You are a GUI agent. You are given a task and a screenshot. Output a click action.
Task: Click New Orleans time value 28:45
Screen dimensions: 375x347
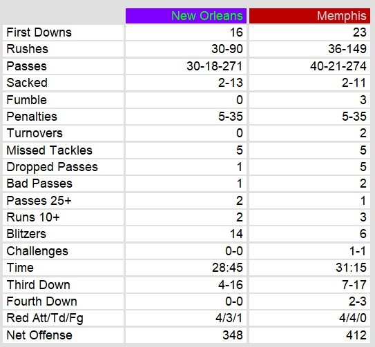[227, 268]
